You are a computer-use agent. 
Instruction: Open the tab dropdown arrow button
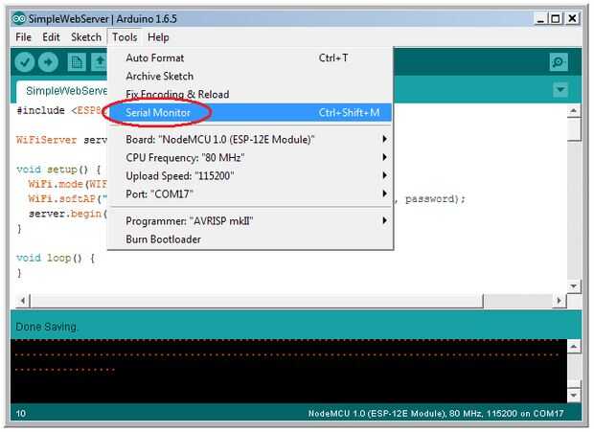560,90
